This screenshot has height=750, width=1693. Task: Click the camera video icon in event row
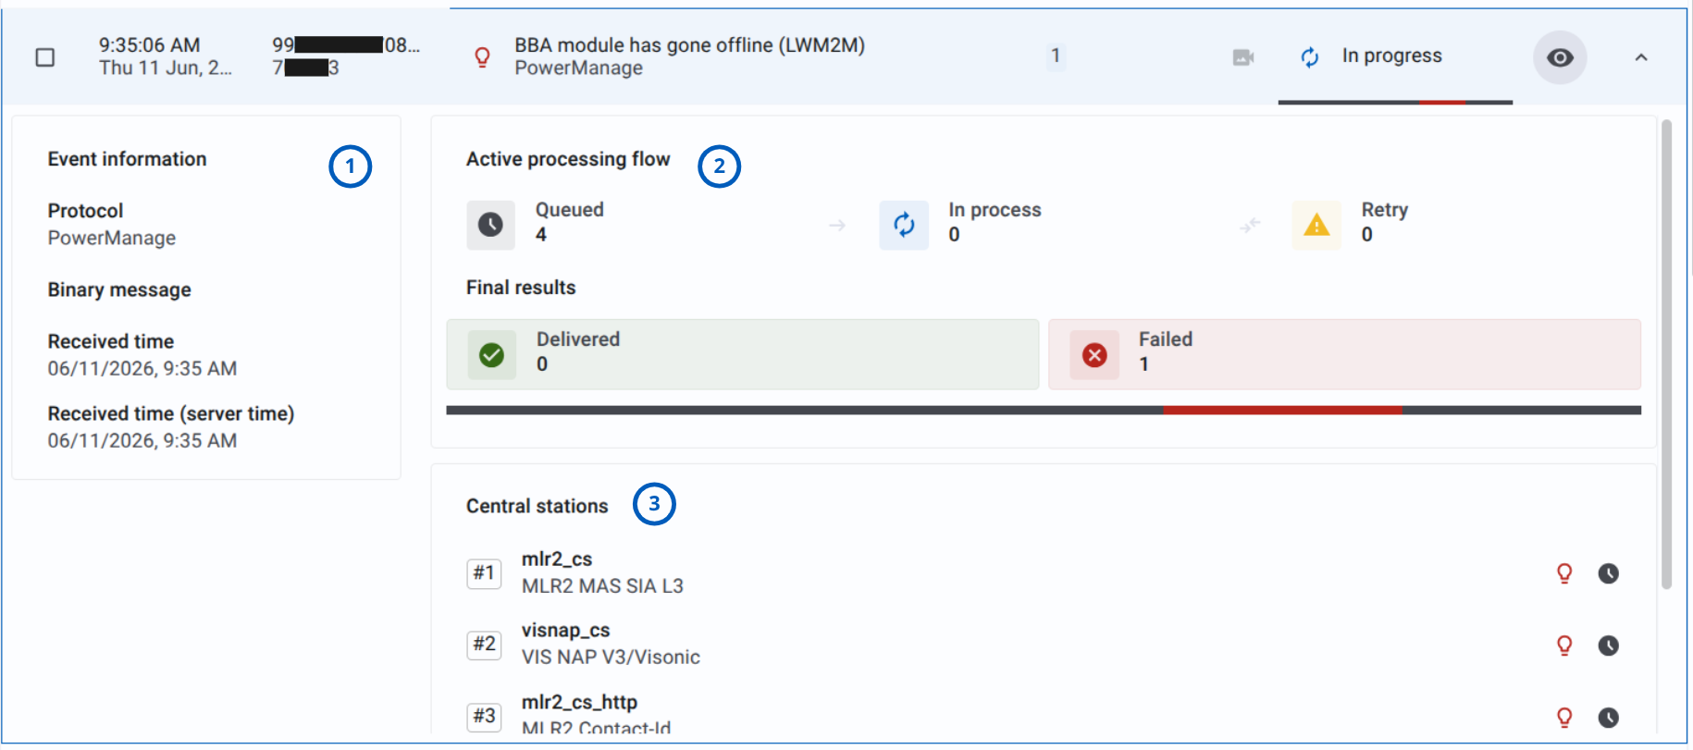(x=1243, y=57)
